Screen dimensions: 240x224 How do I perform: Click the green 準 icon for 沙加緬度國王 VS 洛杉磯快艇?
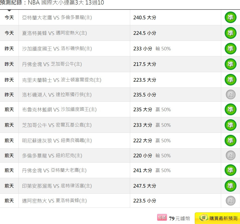[230, 49]
